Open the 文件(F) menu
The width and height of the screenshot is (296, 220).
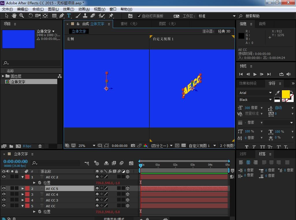(7, 9)
